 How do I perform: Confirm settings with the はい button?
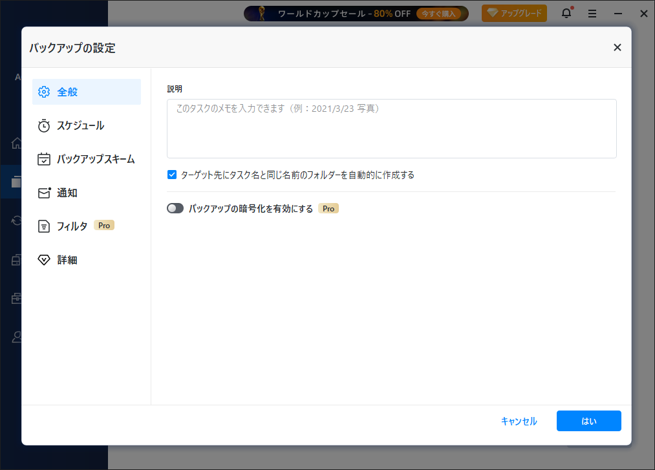point(588,421)
